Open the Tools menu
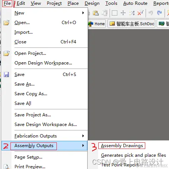Image resolution: width=169 pixels, height=169 pixels. click(x=111, y=3)
